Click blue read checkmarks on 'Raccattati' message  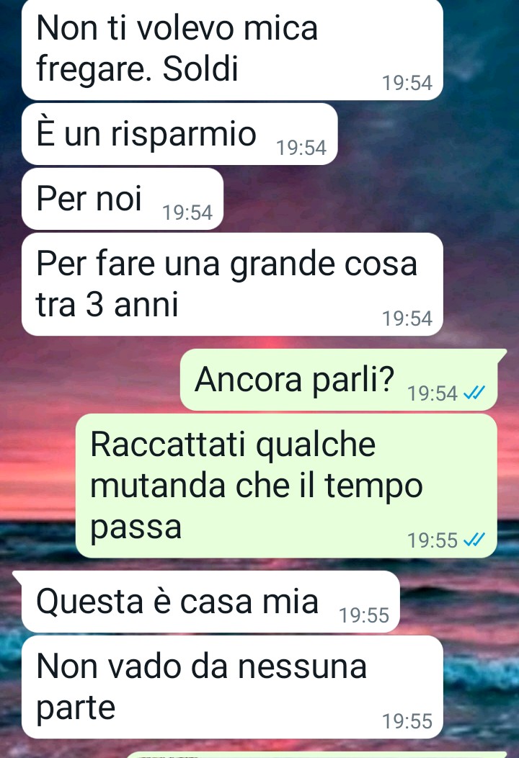474,540
